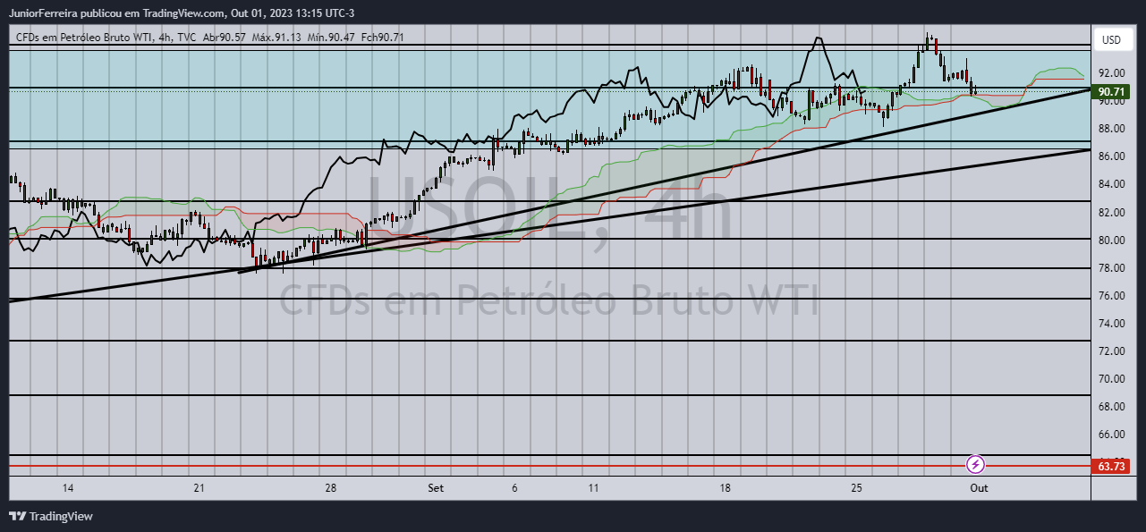Click the 82.00 price axis label
1146x532 pixels.
[1113, 213]
